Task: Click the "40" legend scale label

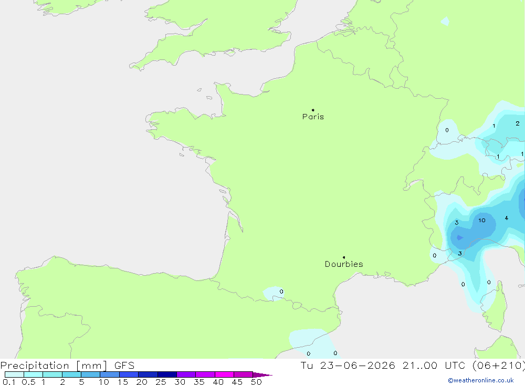Action: coord(218,382)
